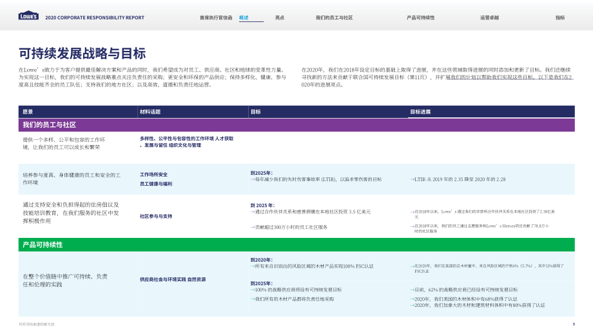Image resolution: width=593 pixels, height=334 pixels.
Task: Select the 概述 navigation tab
Action: 244,18
